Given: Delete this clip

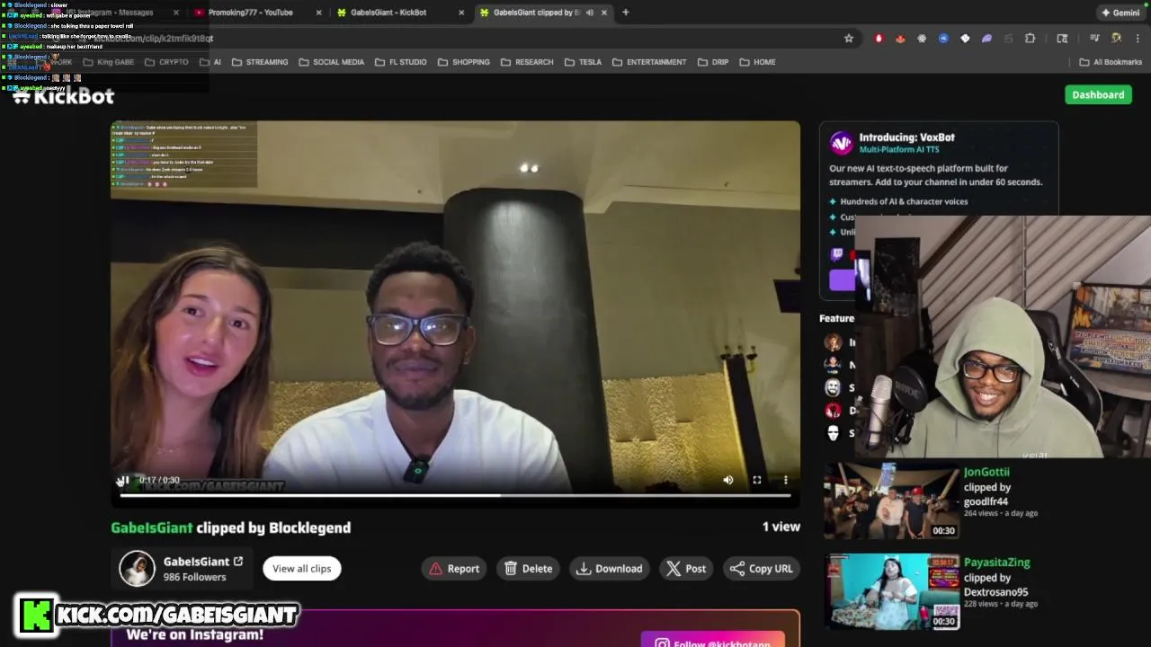Looking at the screenshot, I should pyautogui.click(x=528, y=568).
